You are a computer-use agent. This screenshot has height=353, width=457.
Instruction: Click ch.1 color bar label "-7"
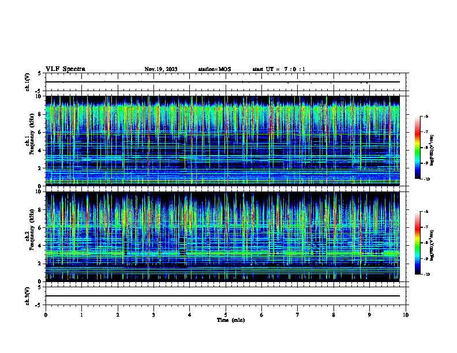click(426, 132)
